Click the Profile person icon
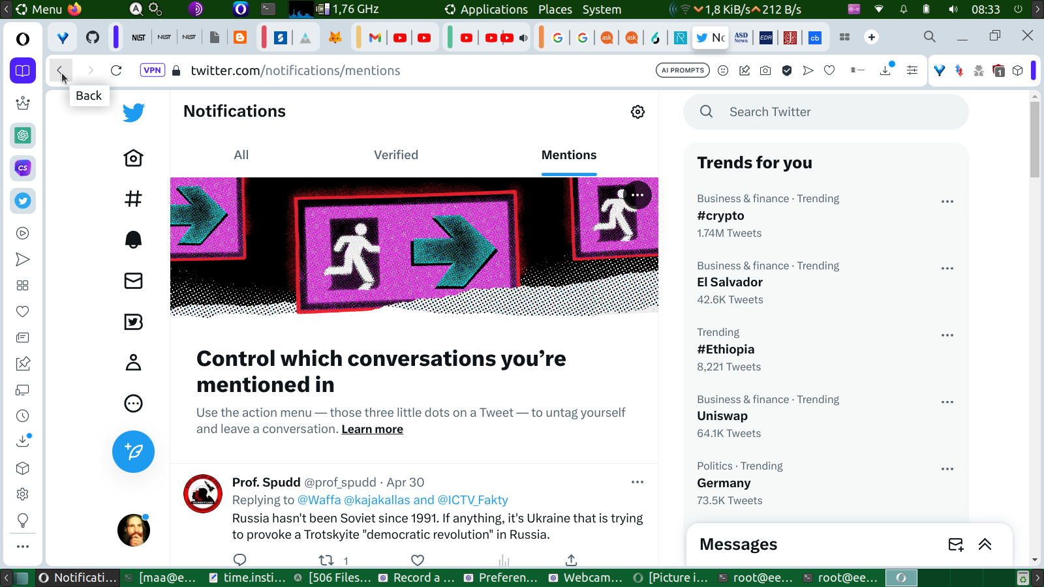 coord(133,363)
